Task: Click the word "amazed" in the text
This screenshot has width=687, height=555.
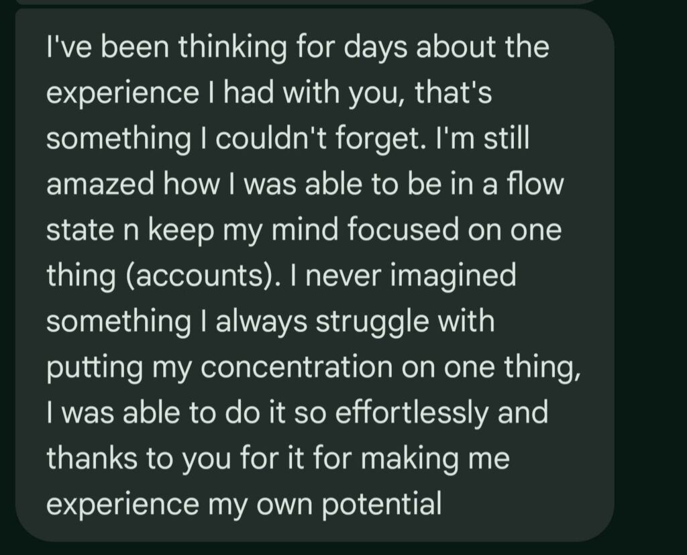Action: pyautogui.click(x=99, y=184)
